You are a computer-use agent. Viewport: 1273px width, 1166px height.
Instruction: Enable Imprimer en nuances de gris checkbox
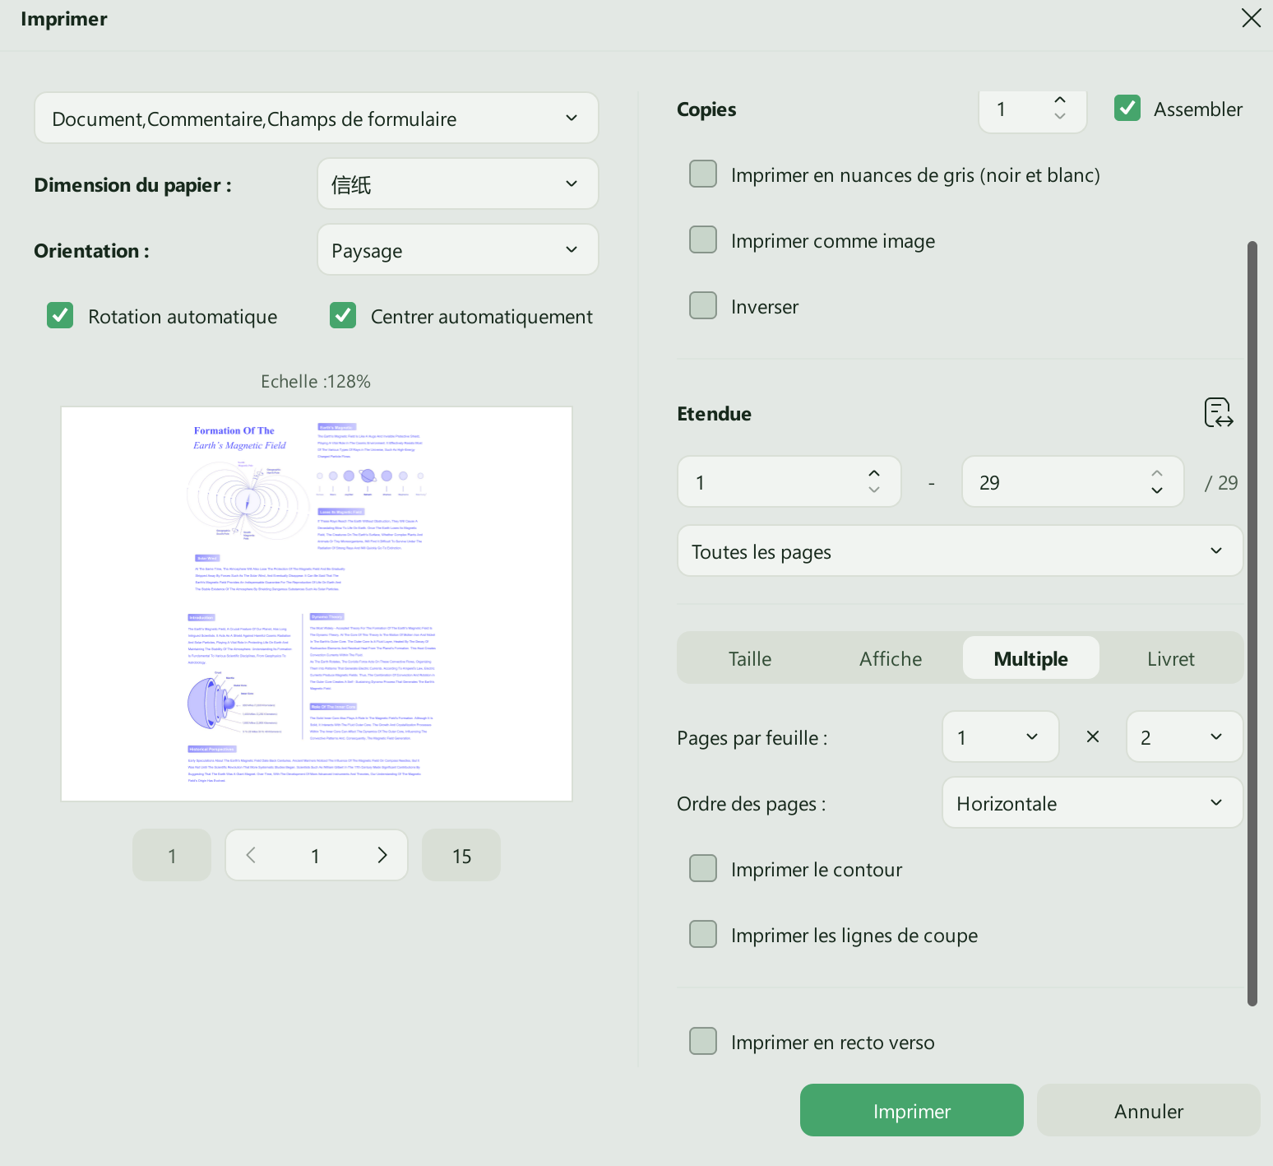click(703, 174)
